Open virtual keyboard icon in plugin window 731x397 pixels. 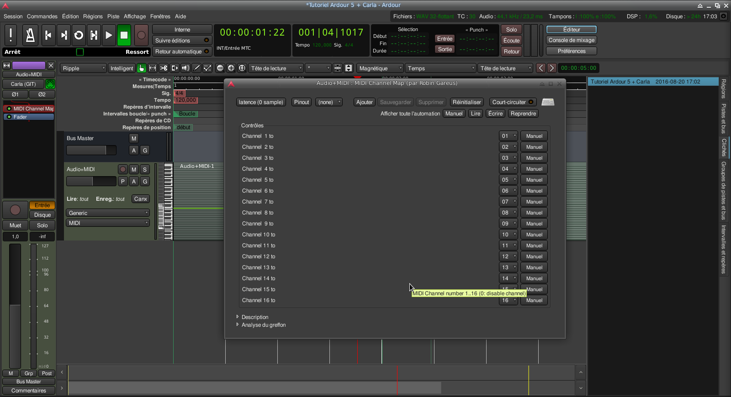548,102
